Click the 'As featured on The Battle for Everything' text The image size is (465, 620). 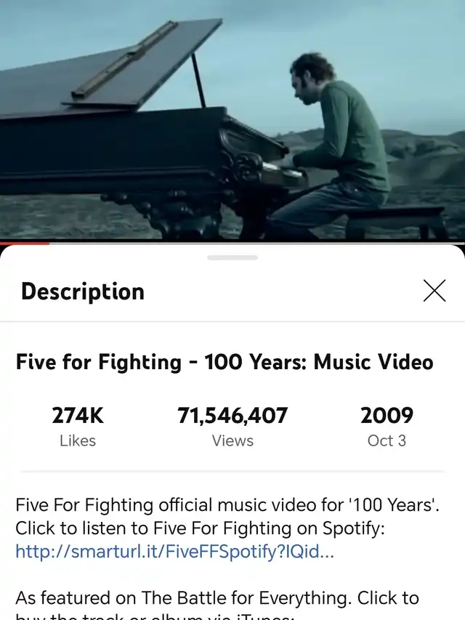[182, 597]
